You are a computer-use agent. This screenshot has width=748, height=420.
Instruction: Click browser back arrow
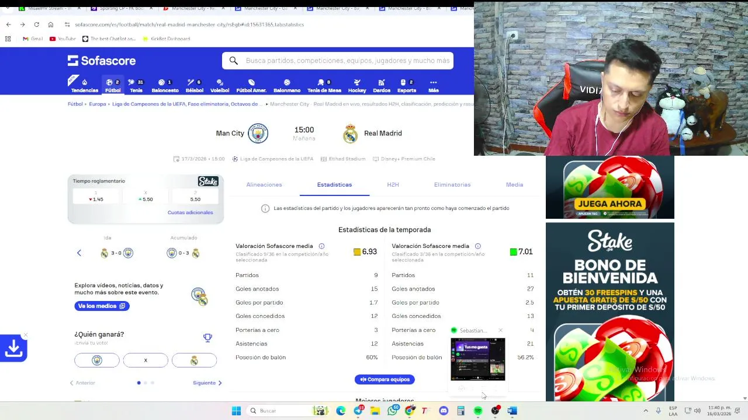click(x=8, y=24)
